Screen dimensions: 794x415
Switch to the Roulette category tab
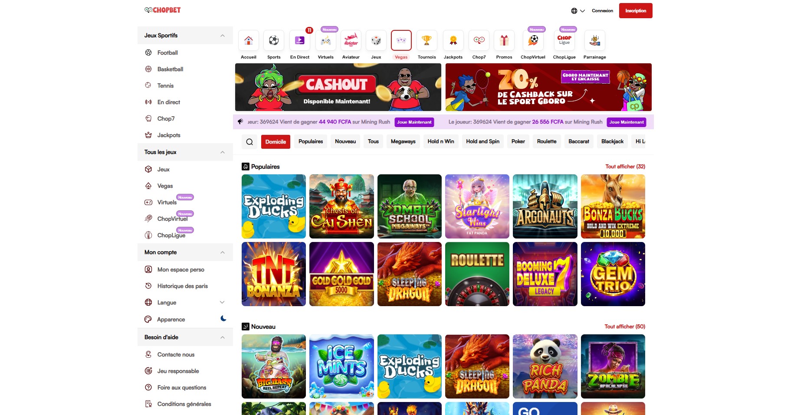pos(546,141)
